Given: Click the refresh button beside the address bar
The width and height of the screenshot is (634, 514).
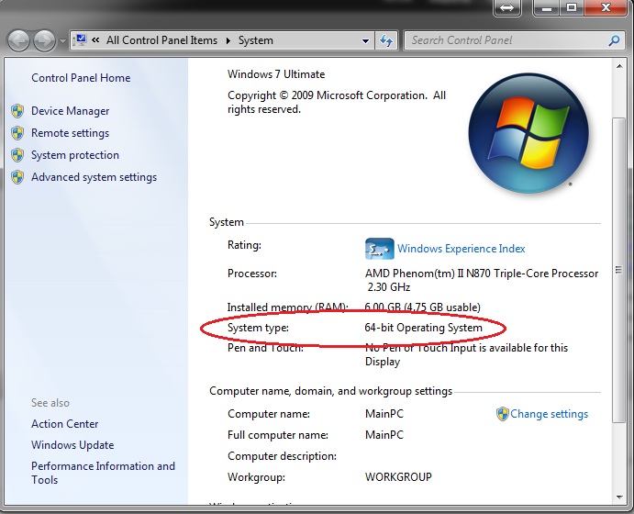Looking at the screenshot, I should tap(386, 41).
